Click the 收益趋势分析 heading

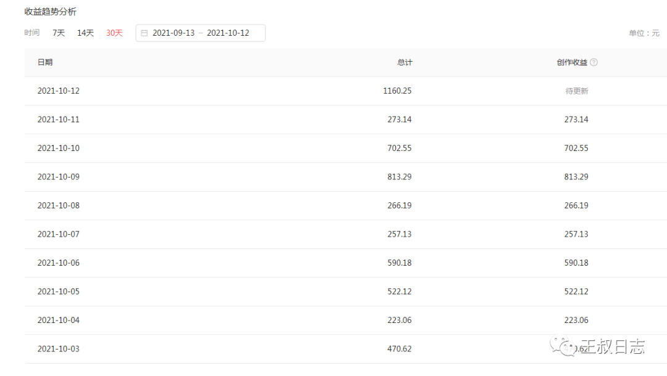pyautogui.click(x=50, y=12)
